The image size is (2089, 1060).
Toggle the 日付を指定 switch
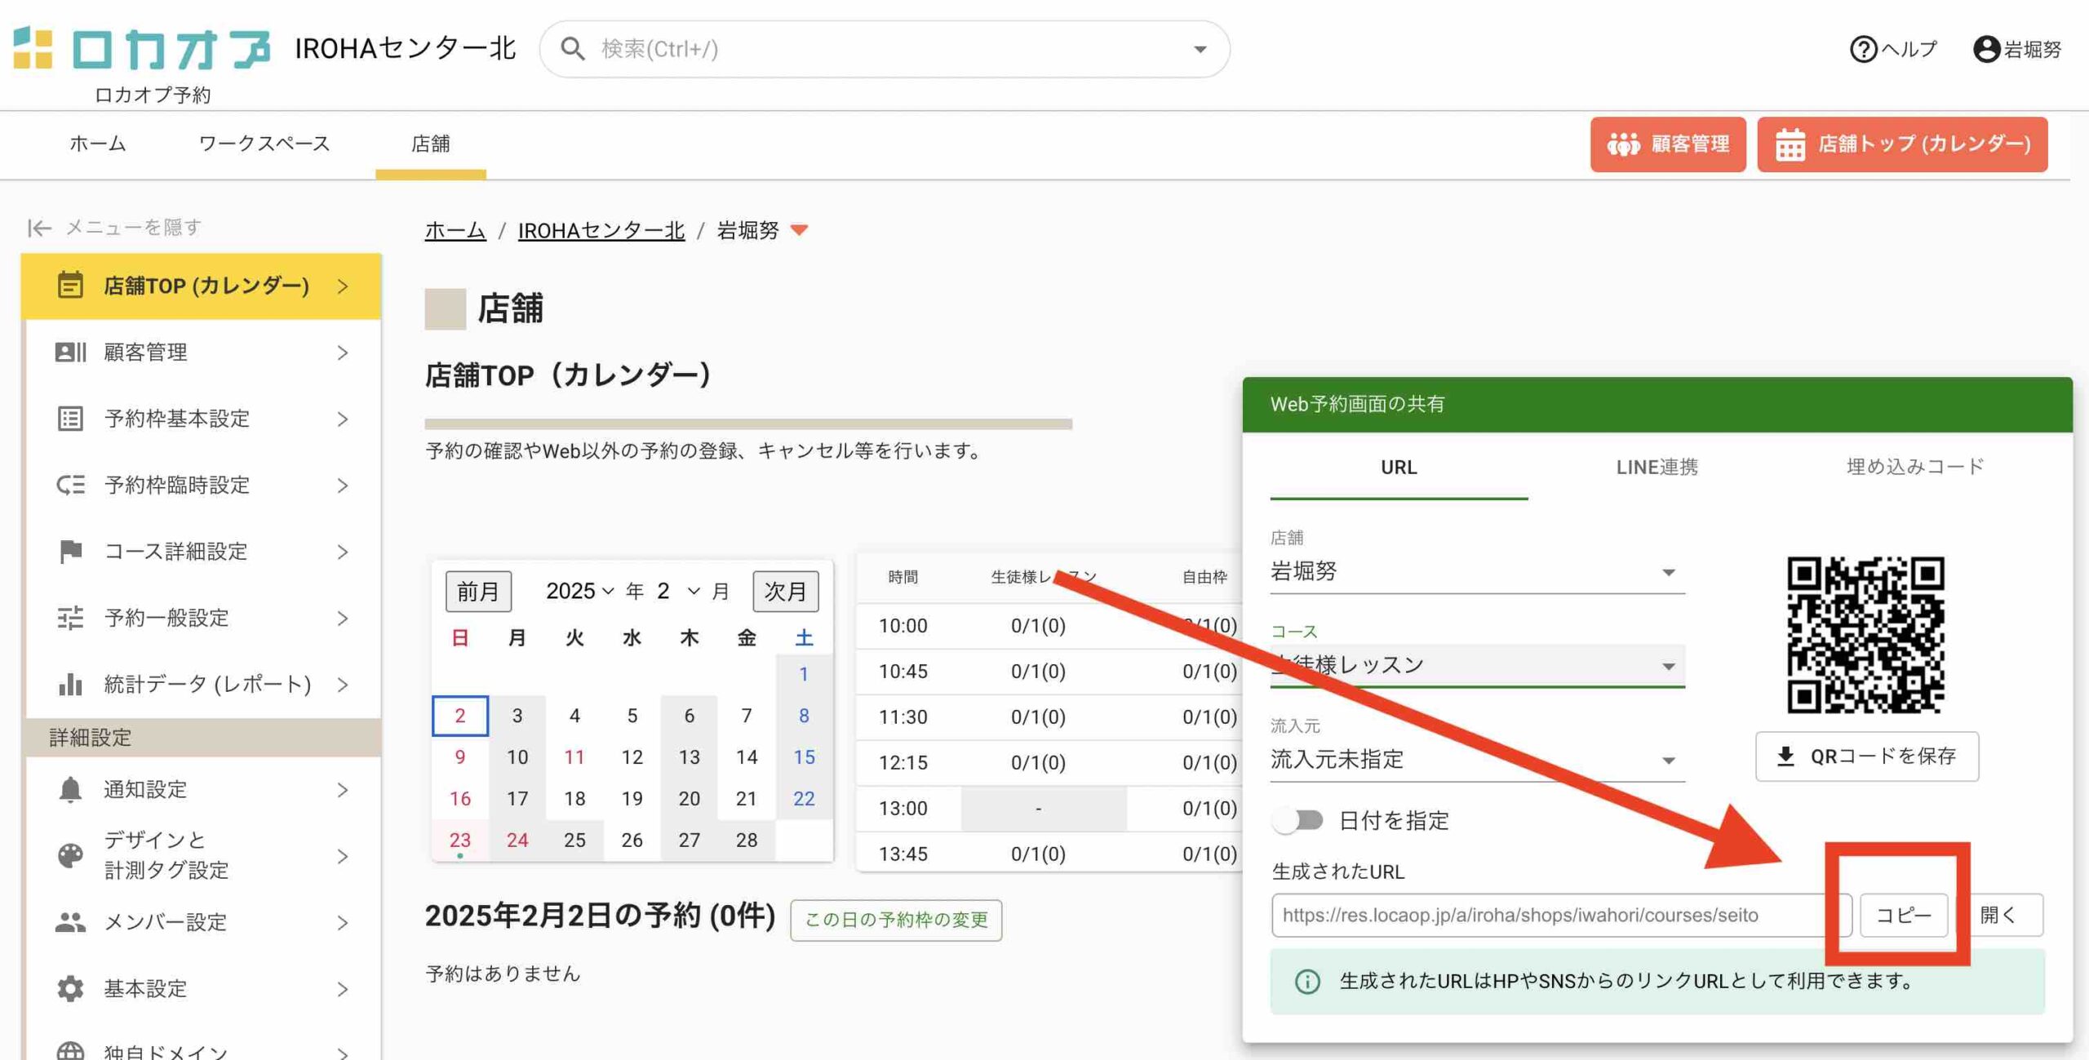tap(1298, 820)
